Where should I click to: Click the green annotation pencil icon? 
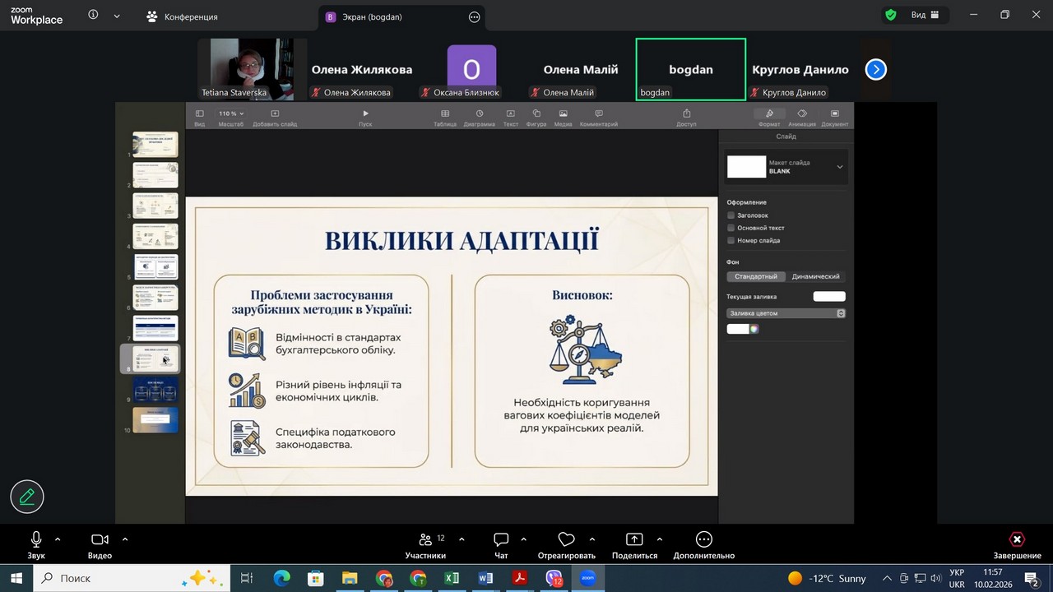click(x=27, y=497)
